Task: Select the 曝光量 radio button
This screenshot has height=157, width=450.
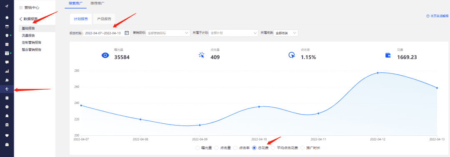Action: point(197,148)
